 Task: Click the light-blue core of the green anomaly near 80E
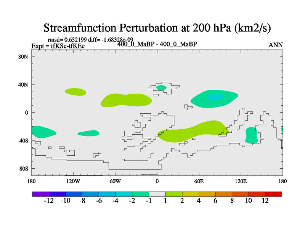coord(215,97)
